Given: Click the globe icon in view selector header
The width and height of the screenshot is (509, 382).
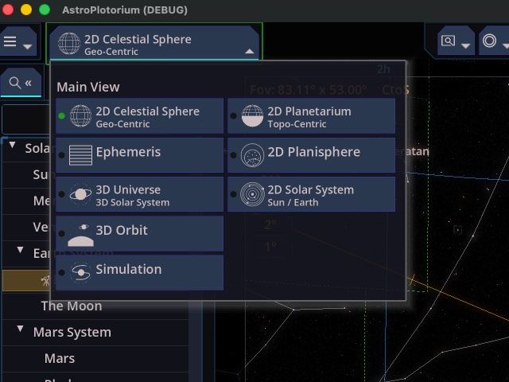Looking at the screenshot, I should (x=69, y=43).
